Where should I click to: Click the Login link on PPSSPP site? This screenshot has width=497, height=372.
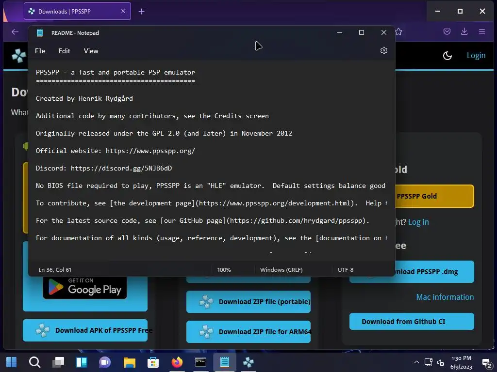pos(476,55)
